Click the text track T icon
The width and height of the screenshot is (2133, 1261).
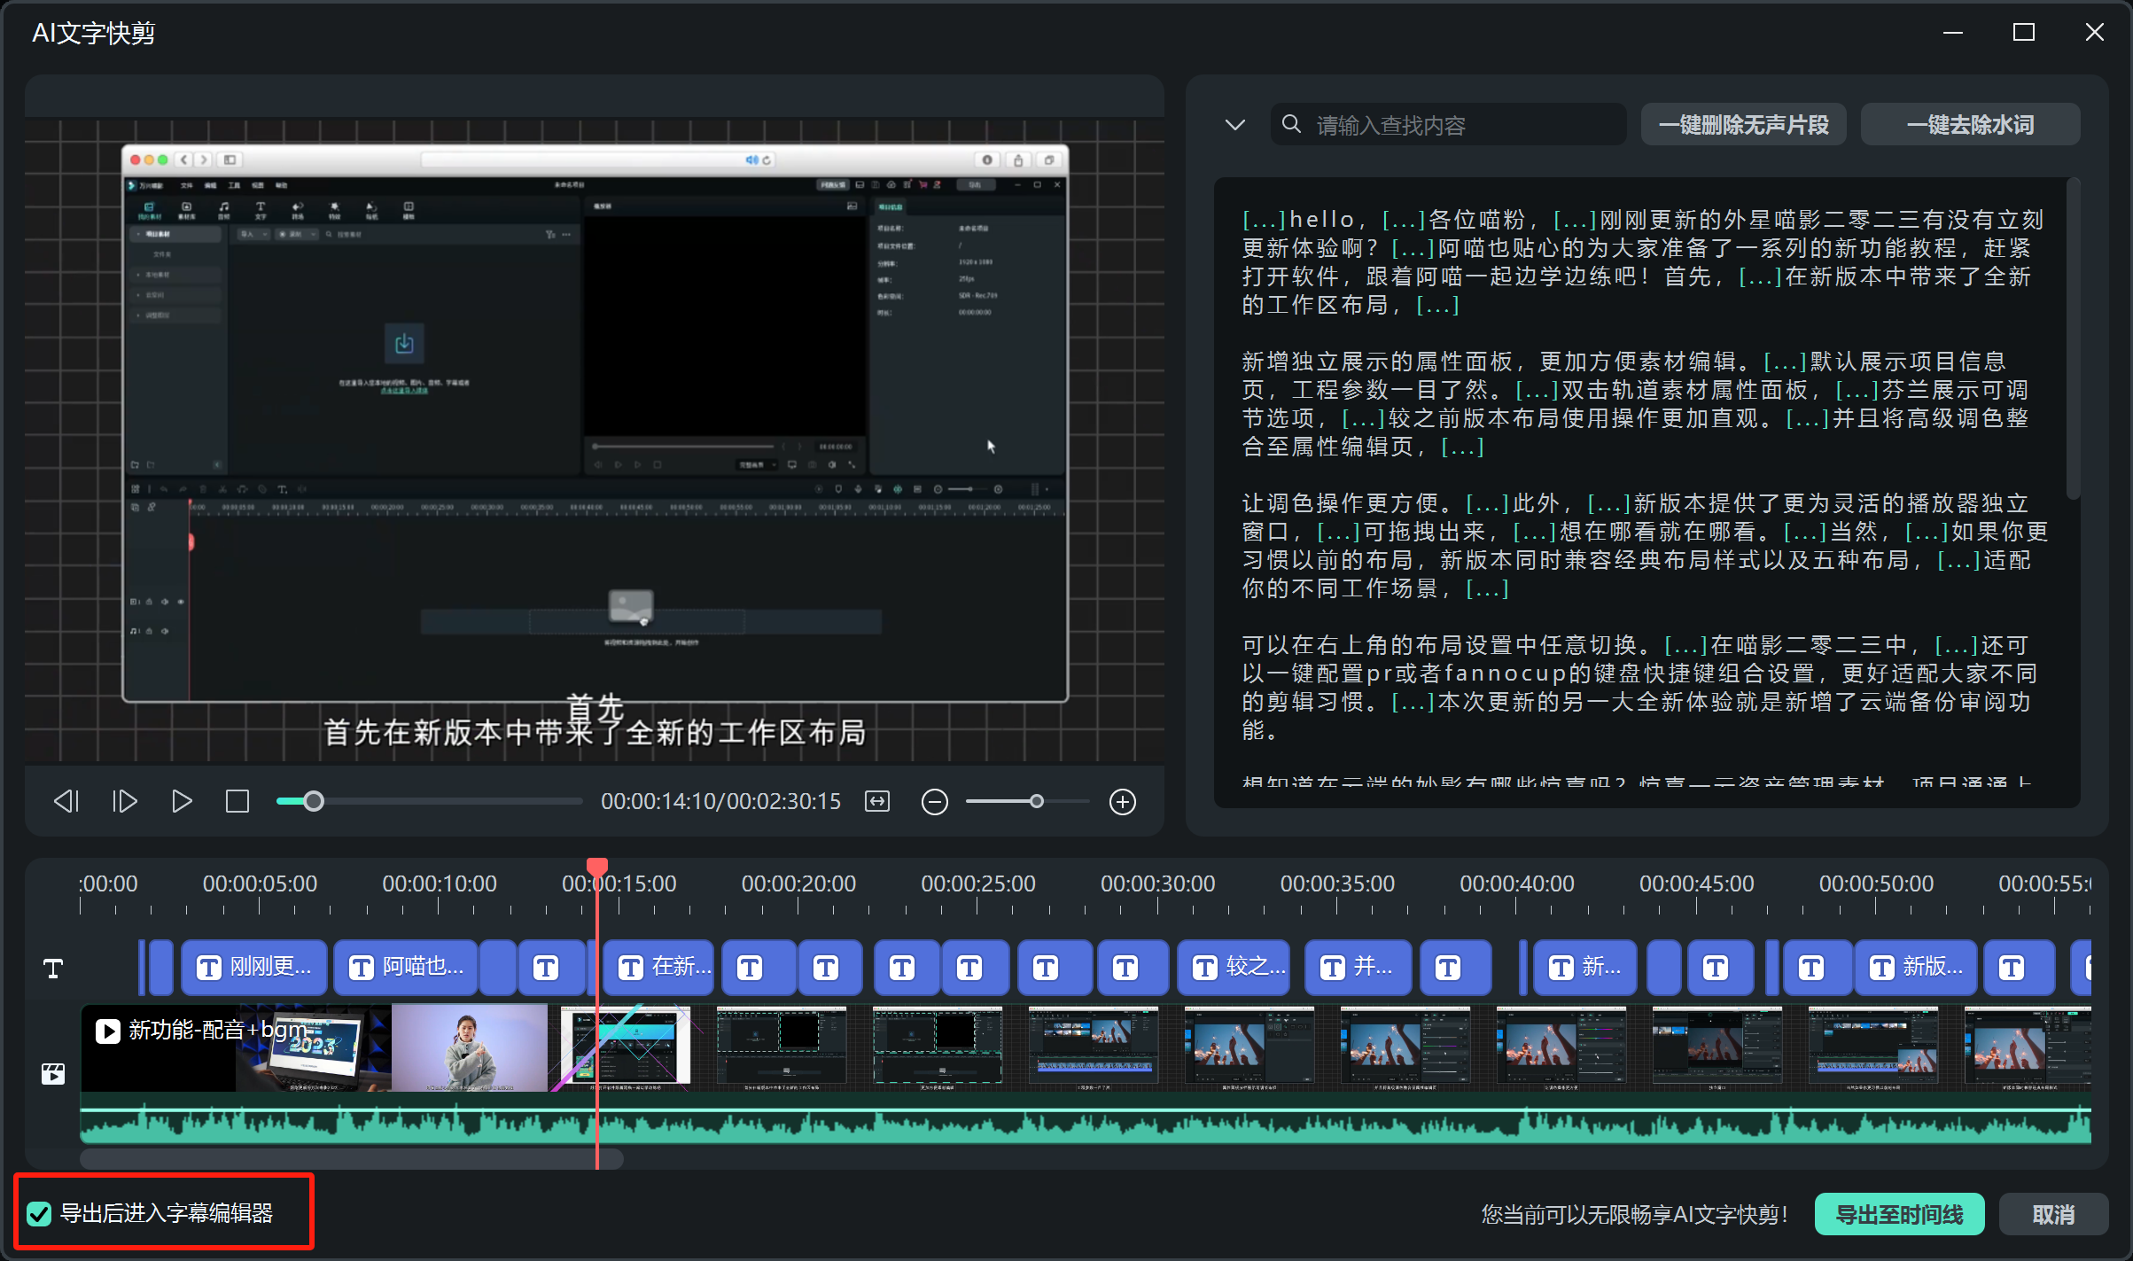pyautogui.click(x=53, y=969)
